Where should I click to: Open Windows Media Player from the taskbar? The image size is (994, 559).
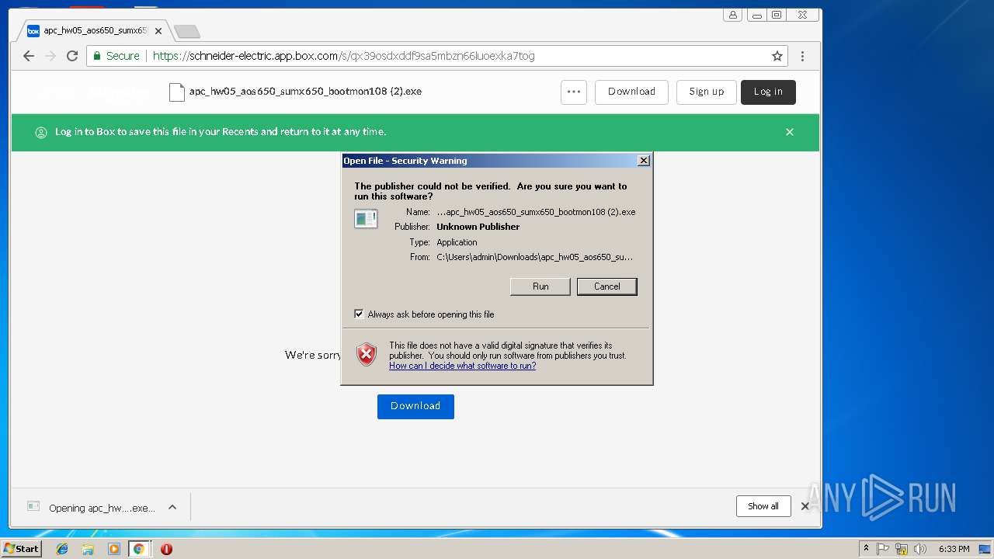113,549
